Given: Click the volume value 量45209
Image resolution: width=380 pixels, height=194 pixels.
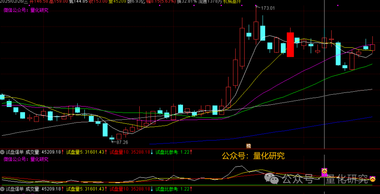Looking at the screenshot, I should click(x=117, y=1).
